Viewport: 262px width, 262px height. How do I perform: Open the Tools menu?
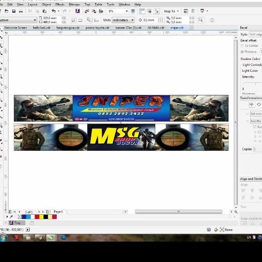point(110,5)
